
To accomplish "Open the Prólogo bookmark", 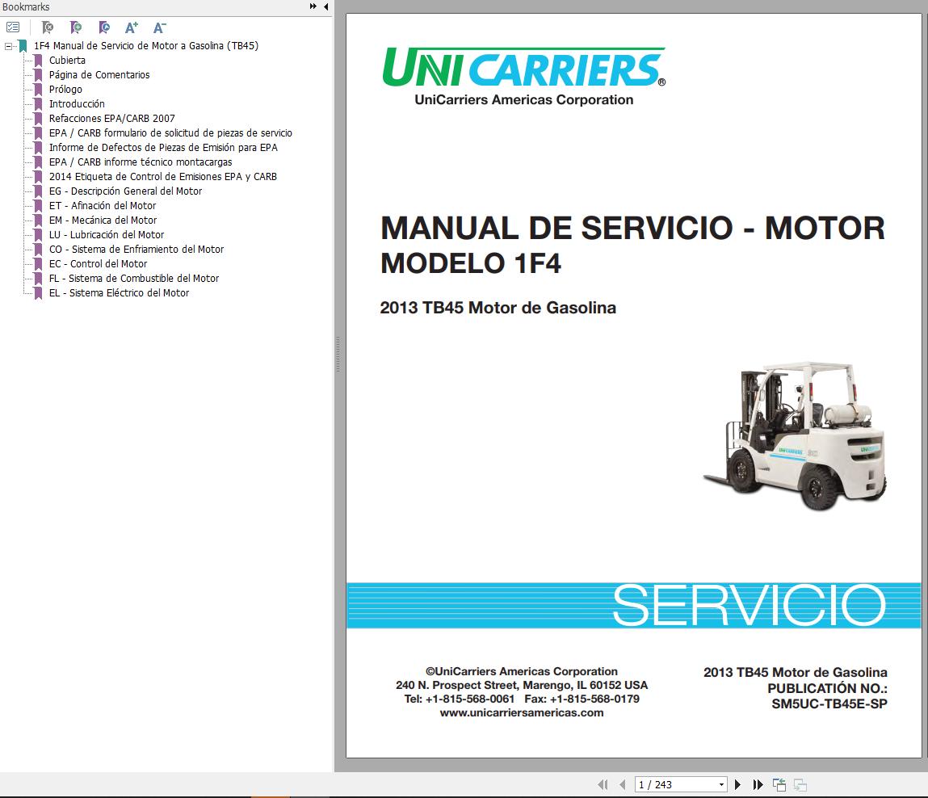I will pyautogui.click(x=63, y=89).
